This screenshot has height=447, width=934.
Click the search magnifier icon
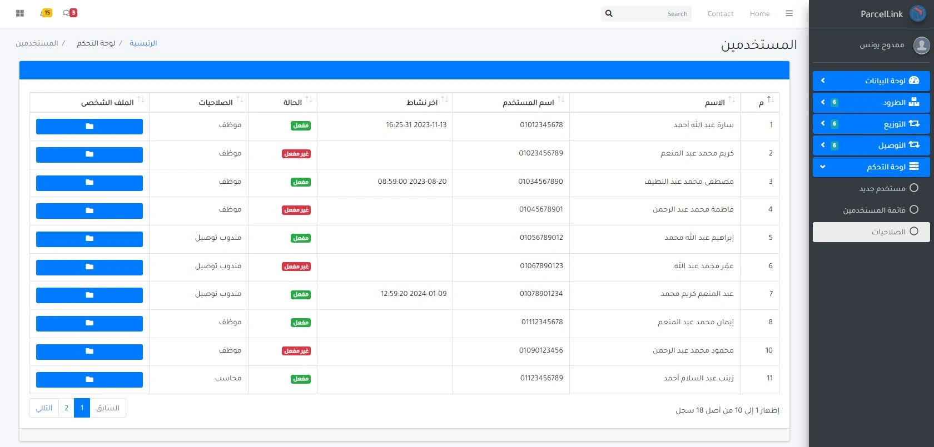609,13
